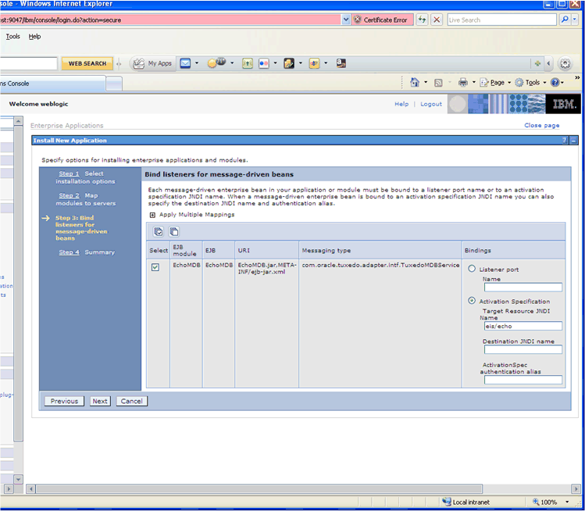Click the toolbar overflow double chevron
This screenshot has height=511, width=585.
tap(577, 77)
